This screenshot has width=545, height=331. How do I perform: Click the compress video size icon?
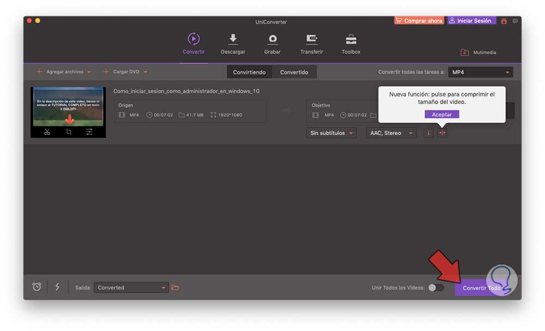click(442, 133)
